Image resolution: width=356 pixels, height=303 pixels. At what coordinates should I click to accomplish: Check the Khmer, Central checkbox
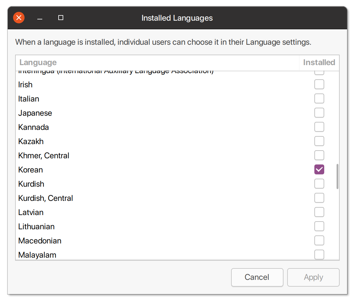[x=319, y=155]
